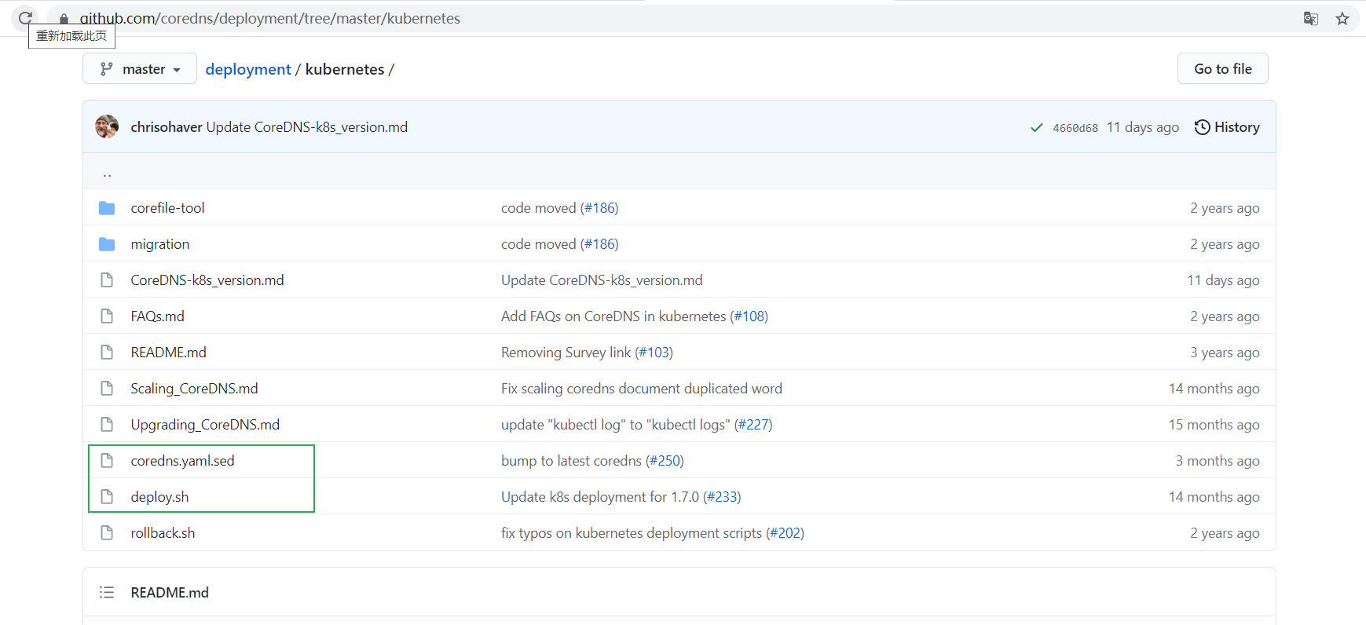
Task: Open the Scaling_CoreDNS.md file
Action: coord(194,389)
